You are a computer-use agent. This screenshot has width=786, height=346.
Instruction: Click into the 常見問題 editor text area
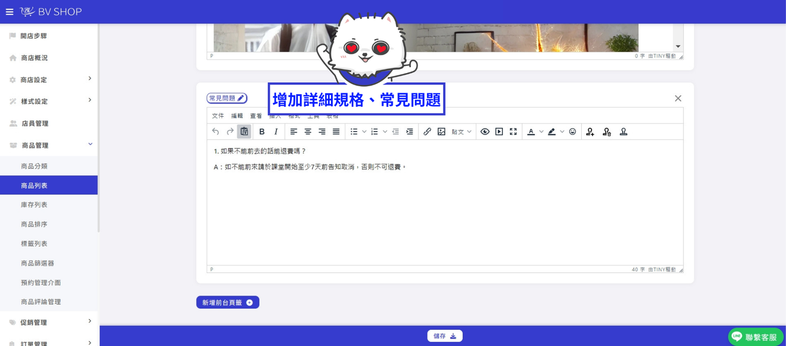coord(445,202)
